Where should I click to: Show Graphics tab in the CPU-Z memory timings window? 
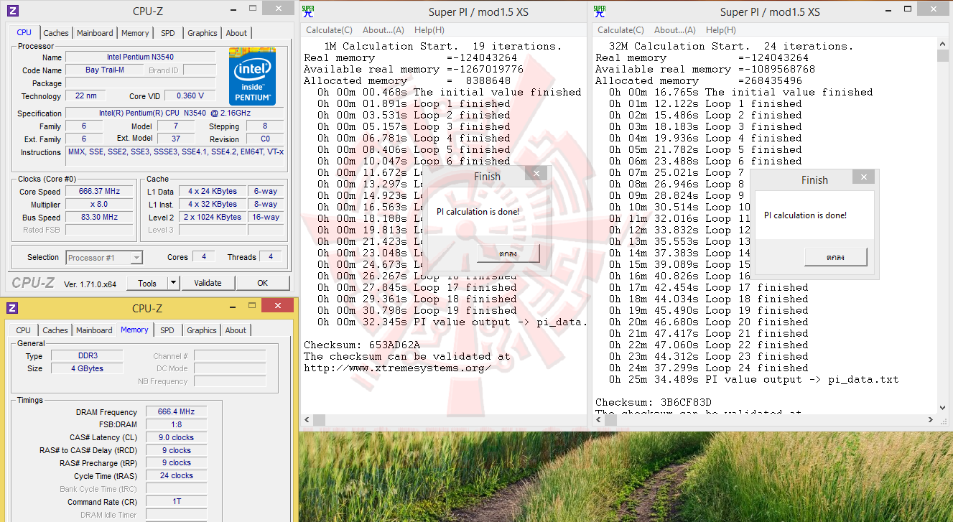pyautogui.click(x=202, y=330)
